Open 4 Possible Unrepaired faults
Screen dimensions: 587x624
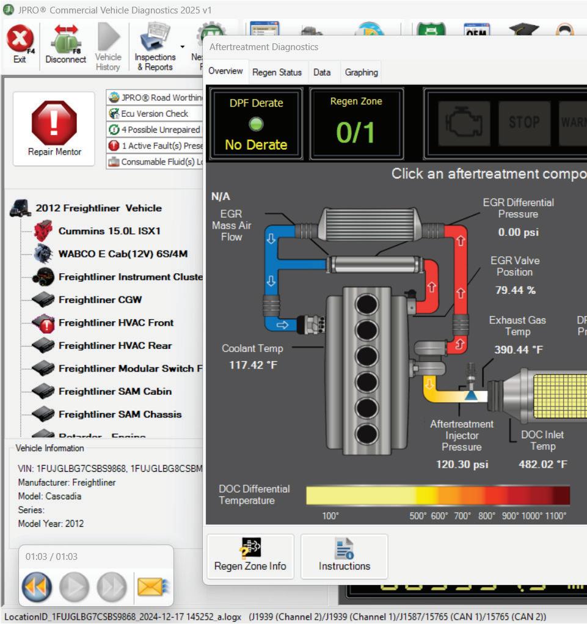pyautogui.click(x=155, y=130)
